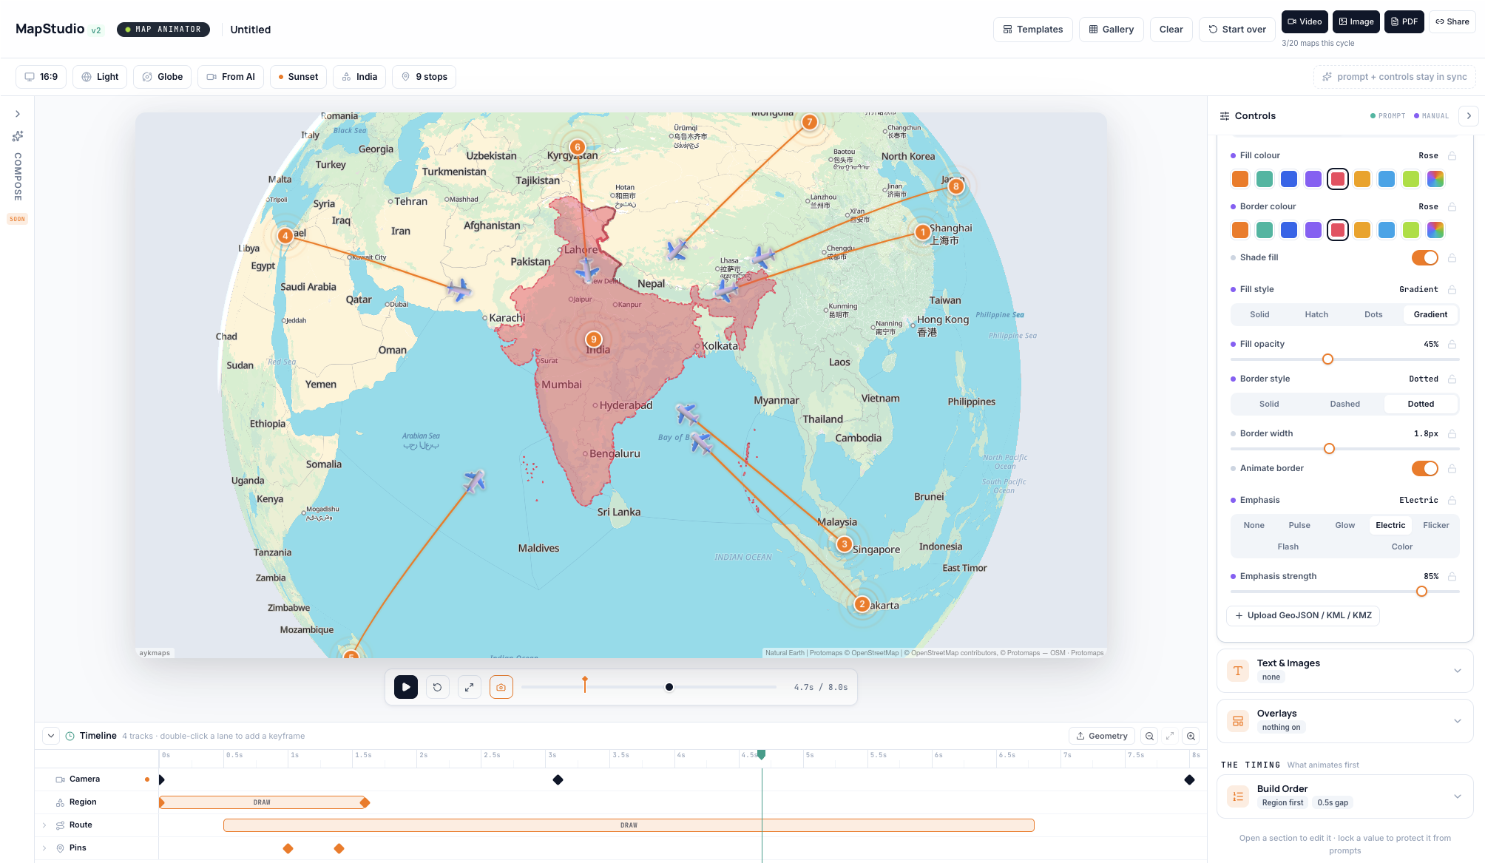Select Hatch fill style

(x=1316, y=314)
